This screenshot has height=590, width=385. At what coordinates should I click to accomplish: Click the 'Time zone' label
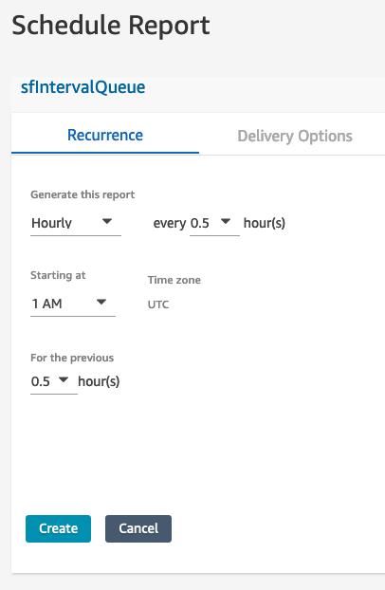click(x=174, y=280)
